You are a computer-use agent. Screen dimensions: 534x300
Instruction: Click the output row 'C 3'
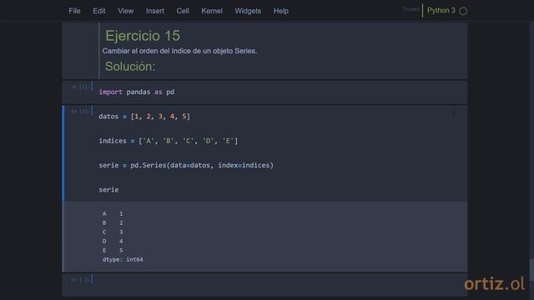click(113, 232)
